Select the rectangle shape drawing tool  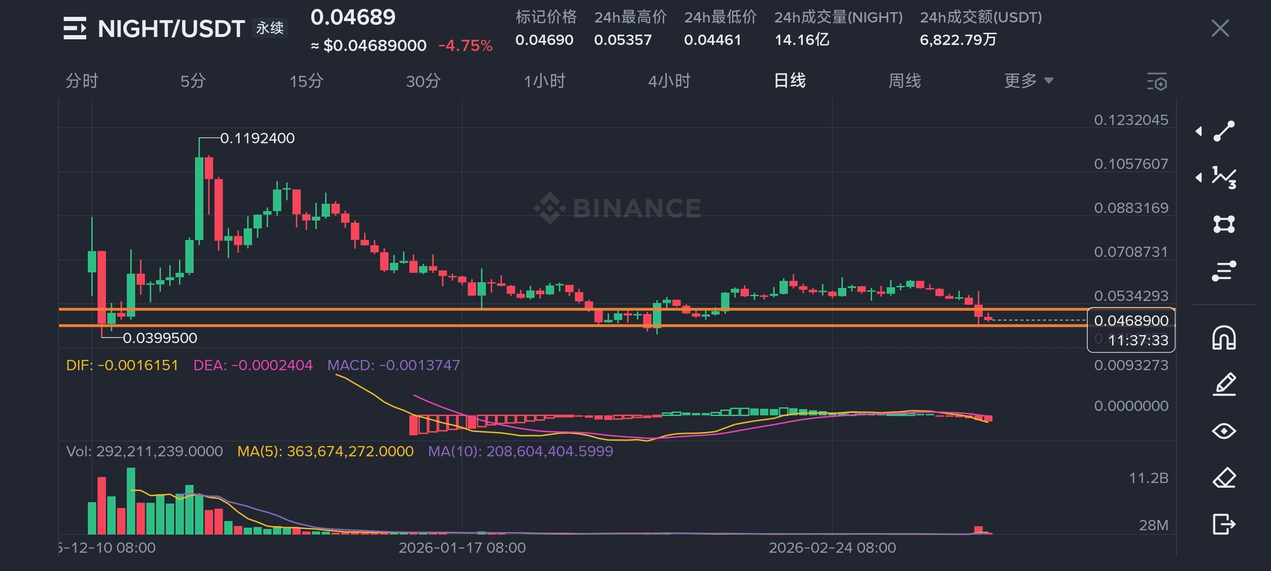pyautogui.click(x=1224, y=224)
